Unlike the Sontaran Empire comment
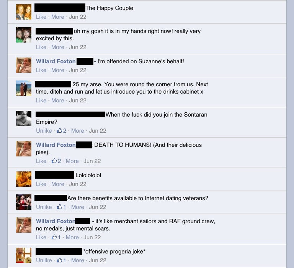 44,131
